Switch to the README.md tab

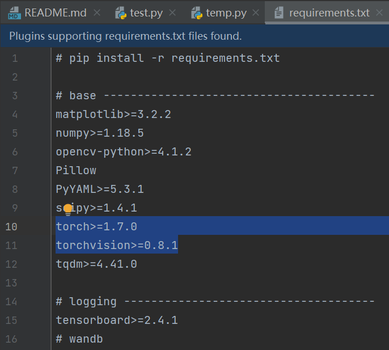[x=56, y=12]
